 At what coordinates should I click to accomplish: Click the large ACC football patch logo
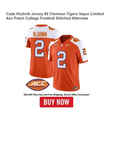point(38,85)
